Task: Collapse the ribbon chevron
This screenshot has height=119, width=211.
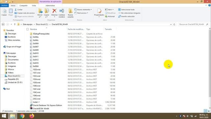Action: [x=206, y=5]
